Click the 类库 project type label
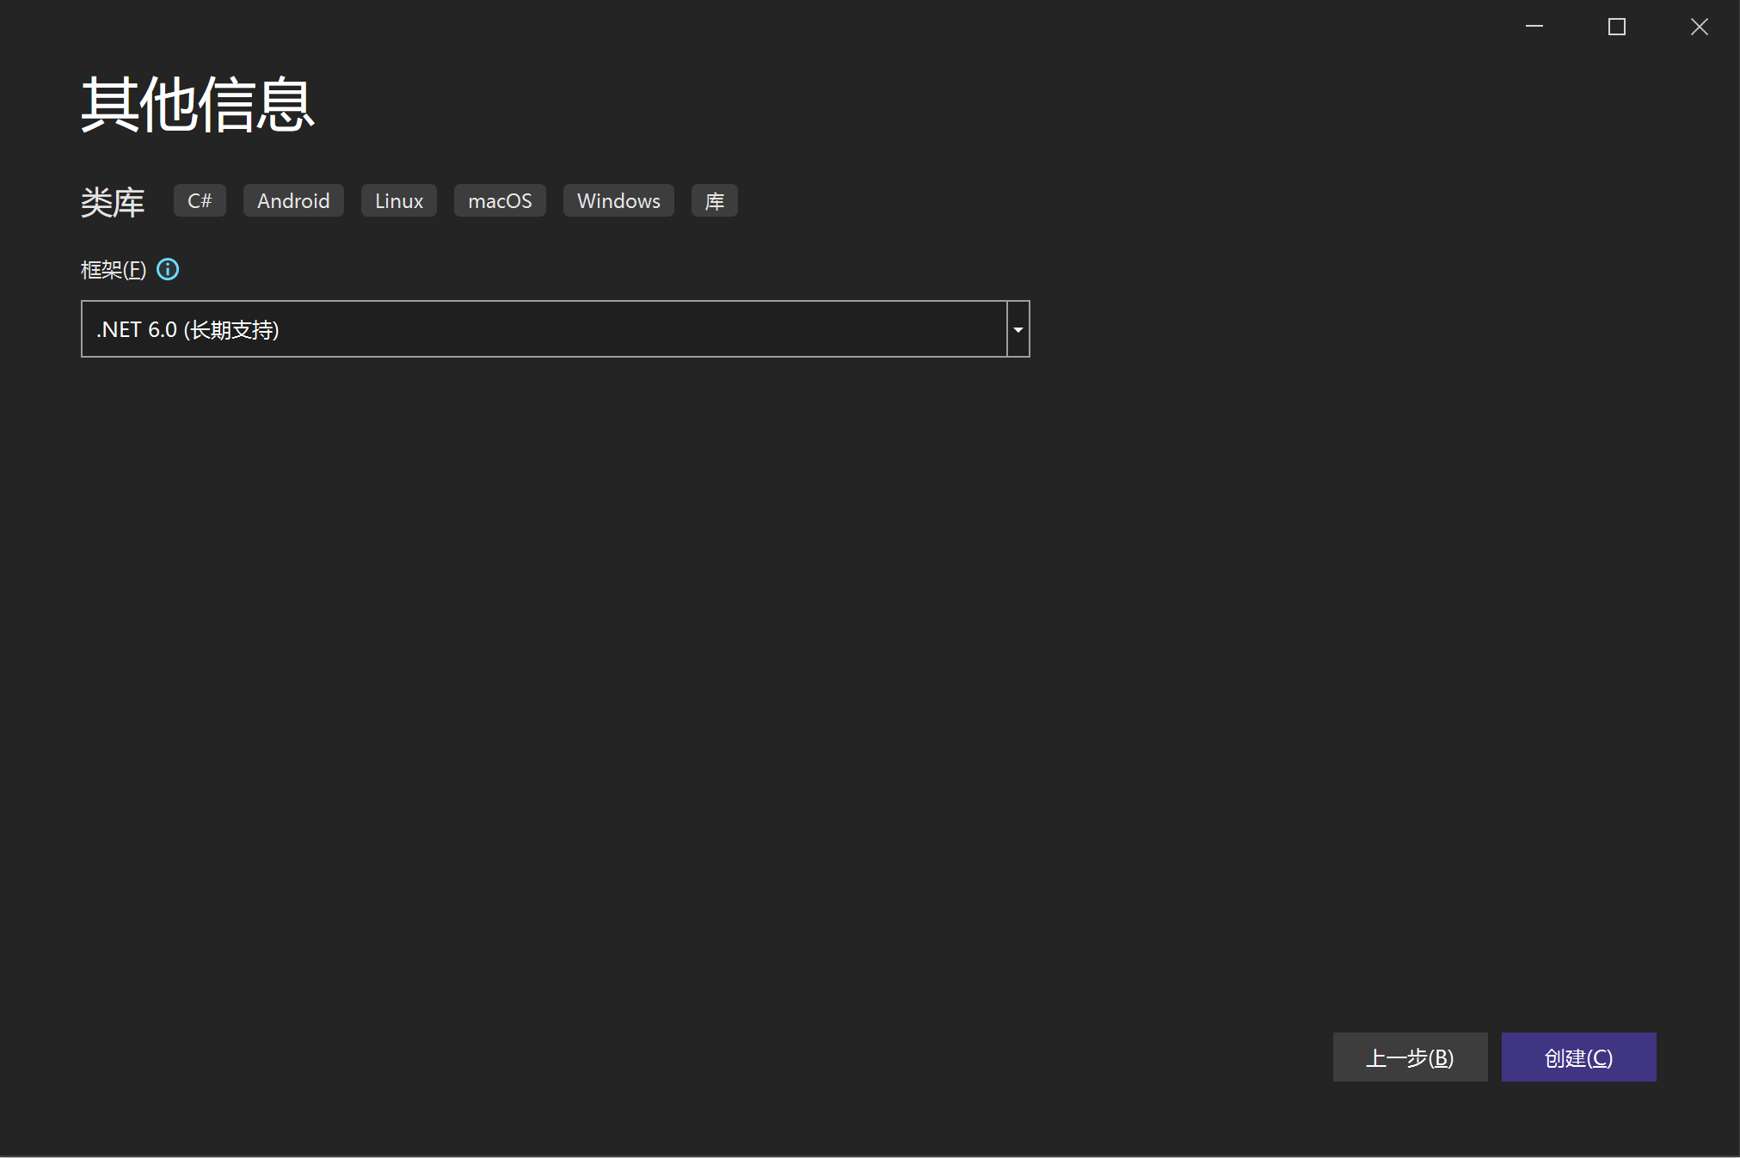 [x=113, y=202]
